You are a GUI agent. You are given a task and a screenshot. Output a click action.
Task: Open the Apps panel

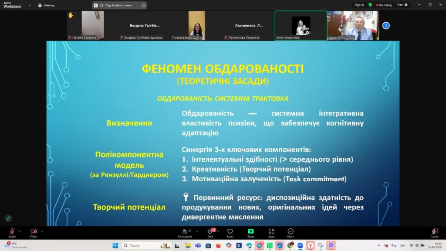[271, 231]
